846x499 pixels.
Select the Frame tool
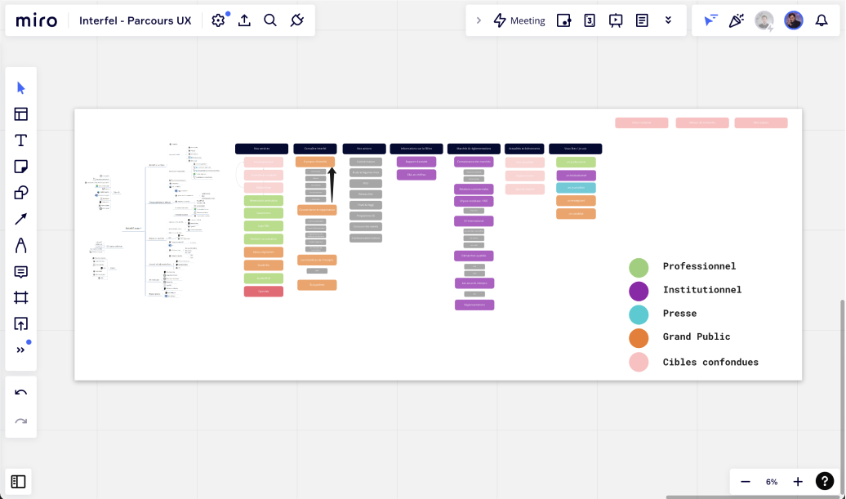click(21, 297)
